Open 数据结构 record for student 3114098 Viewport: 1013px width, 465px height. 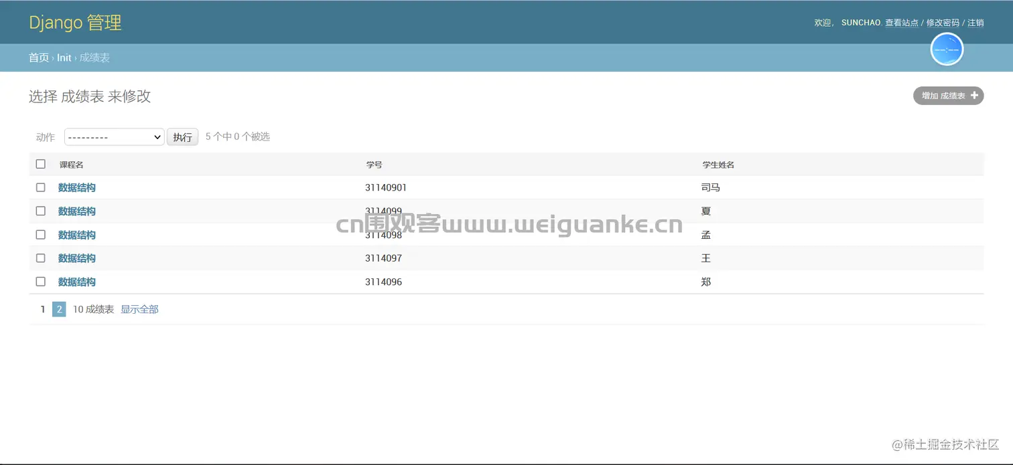click(x=77, y=235)
